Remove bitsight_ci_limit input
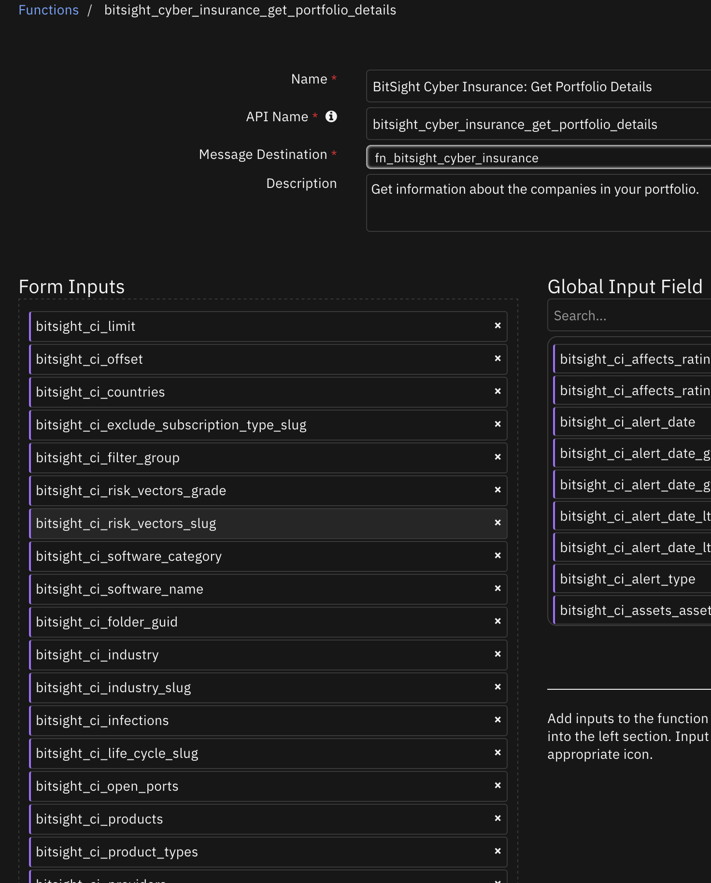This screenshot has height=883, width=711. click(498, 326)
